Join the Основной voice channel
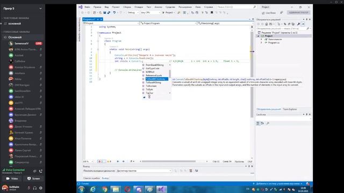This screenshot has width=344, height=193. (15, 37)
